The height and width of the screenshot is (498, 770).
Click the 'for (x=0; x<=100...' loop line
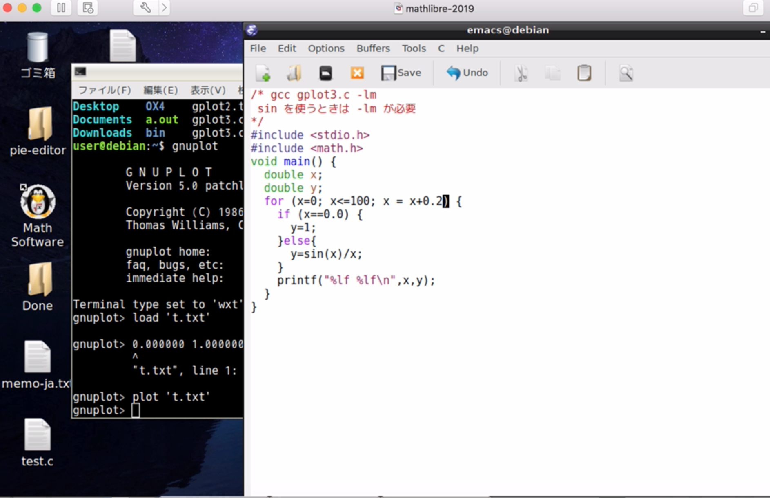pos(363,201)
